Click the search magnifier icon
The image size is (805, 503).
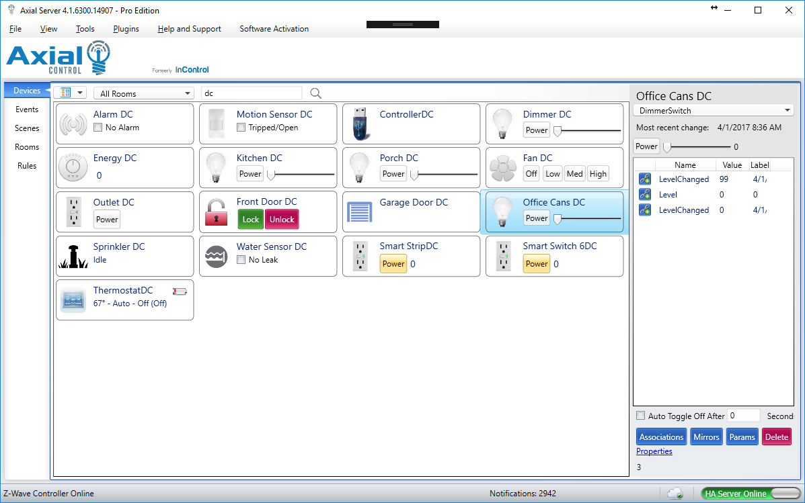click(x=316, y=93)
